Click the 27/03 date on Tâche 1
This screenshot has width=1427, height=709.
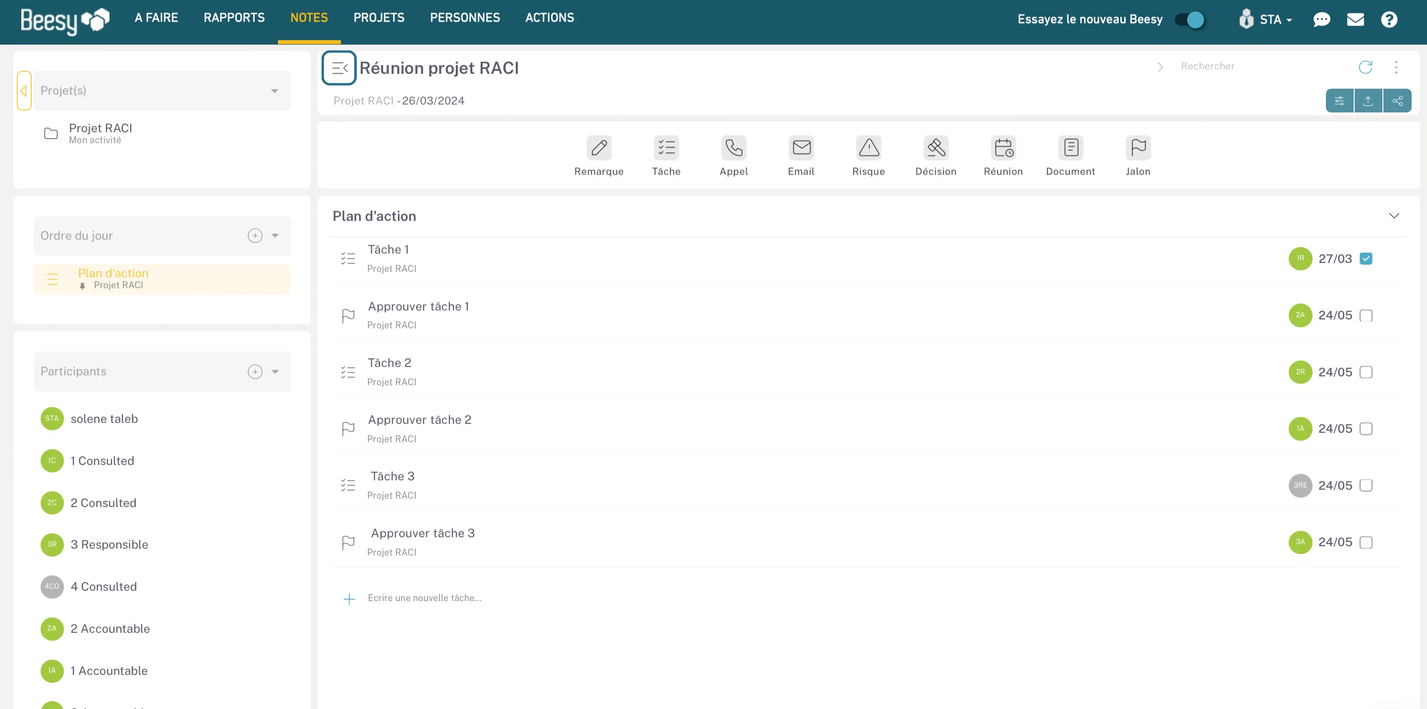click(x=1335, y=259)
